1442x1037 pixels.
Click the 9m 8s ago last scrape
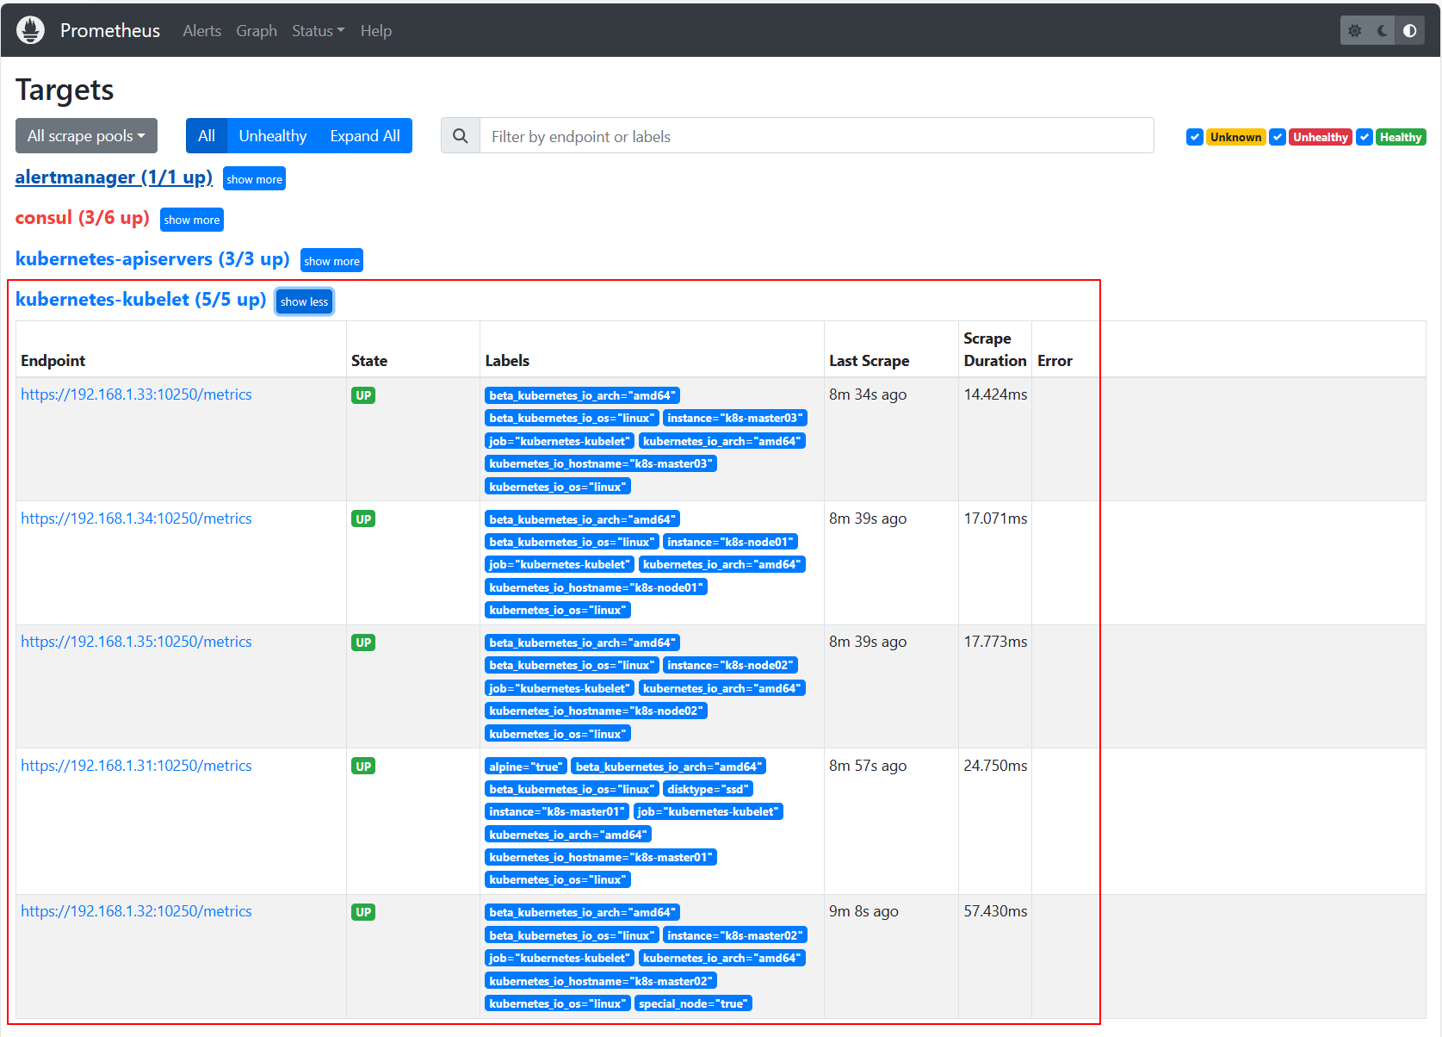pos(863,911)
